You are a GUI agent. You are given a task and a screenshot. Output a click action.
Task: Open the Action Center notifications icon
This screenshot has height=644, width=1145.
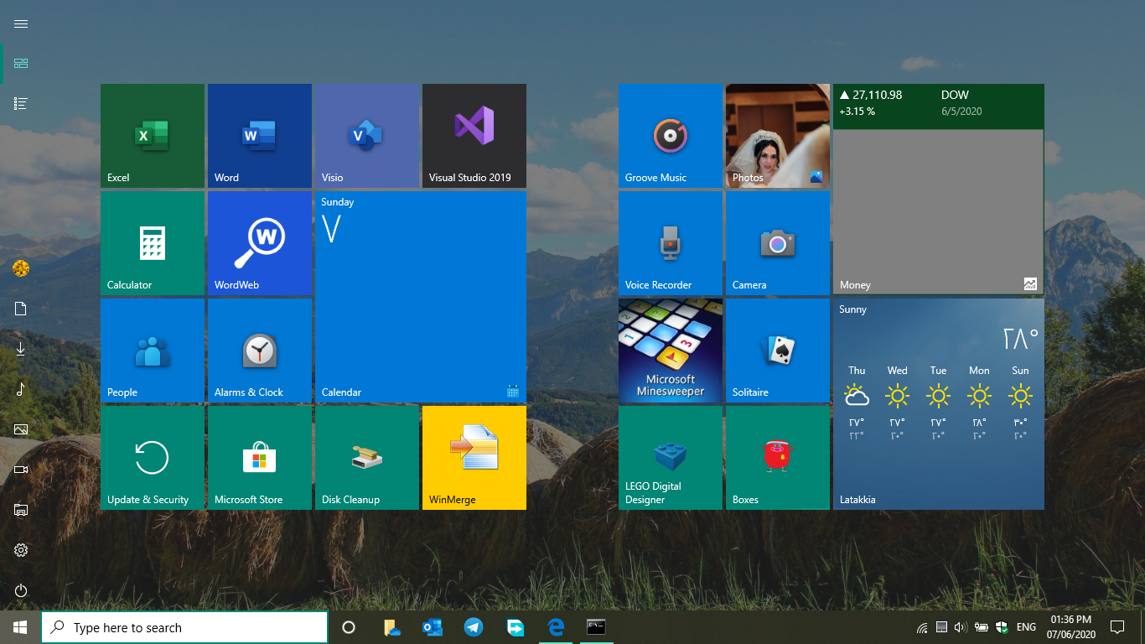point(1117,627)
